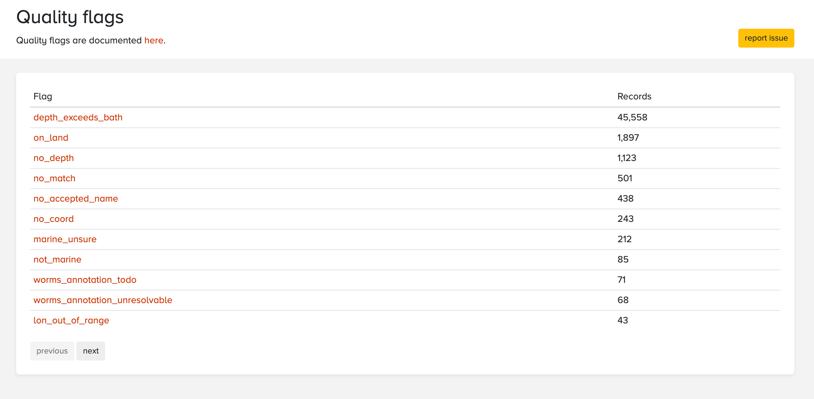This screenshot has height=399, width=814.
Task: Open the not_marine flag
Action: 57,259
